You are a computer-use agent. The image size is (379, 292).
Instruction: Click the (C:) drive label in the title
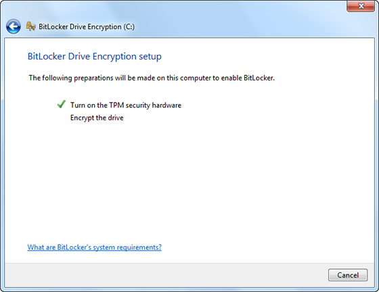pos(129,26)
